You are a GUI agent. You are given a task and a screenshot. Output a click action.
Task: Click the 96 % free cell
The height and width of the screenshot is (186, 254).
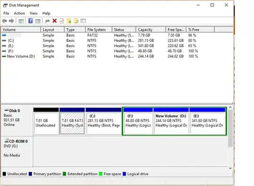192,35
